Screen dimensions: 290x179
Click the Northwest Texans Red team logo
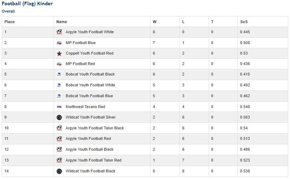[59, 107]
